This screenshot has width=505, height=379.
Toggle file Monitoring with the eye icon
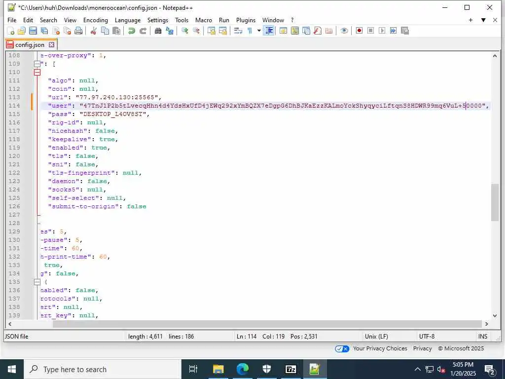[x=344, y=31]
